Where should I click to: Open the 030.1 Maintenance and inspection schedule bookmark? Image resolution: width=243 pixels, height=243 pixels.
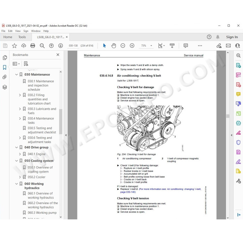tap(41, 85)
